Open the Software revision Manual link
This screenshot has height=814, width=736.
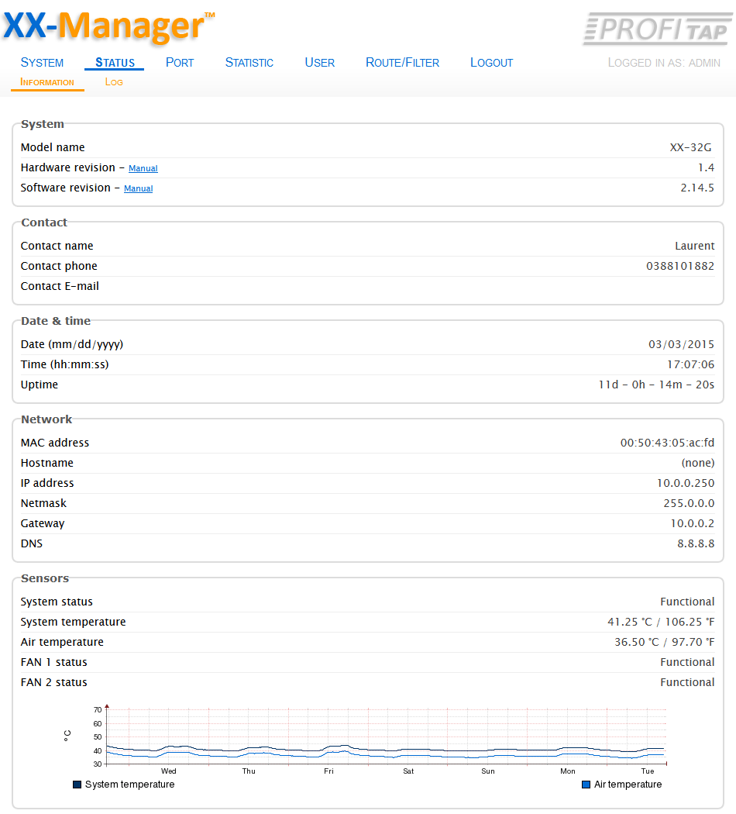(138, 188)
